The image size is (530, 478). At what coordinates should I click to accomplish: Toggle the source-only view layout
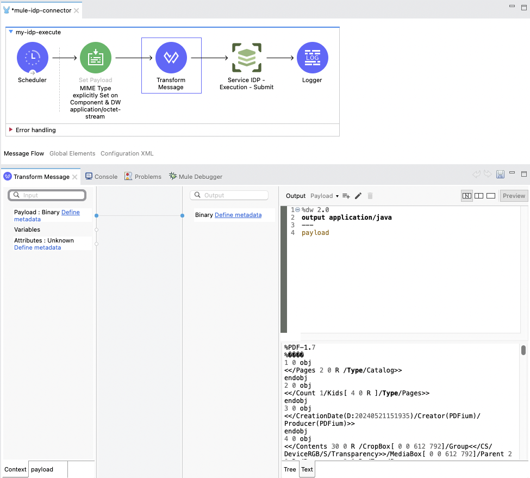click(x=491, y=196)
